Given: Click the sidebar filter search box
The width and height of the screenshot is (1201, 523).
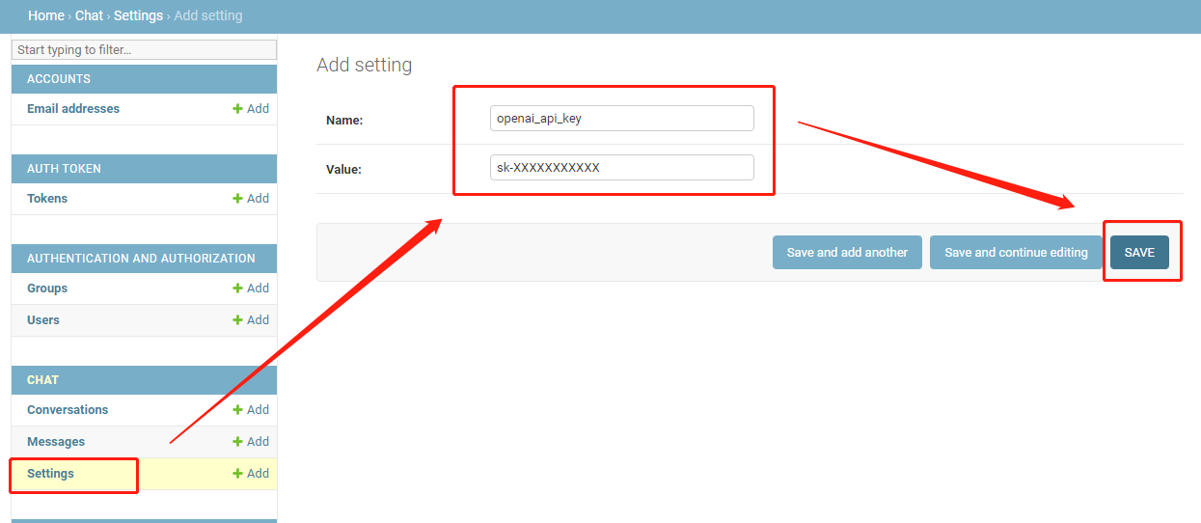Looking at the screenshot, I should click(x=144, y=49).
